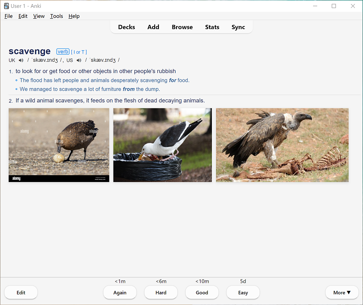Image resolution: width=363 pixels, height=305 pixels.
Task: Open the Tools menu
Action: click(x=56, y=16)
